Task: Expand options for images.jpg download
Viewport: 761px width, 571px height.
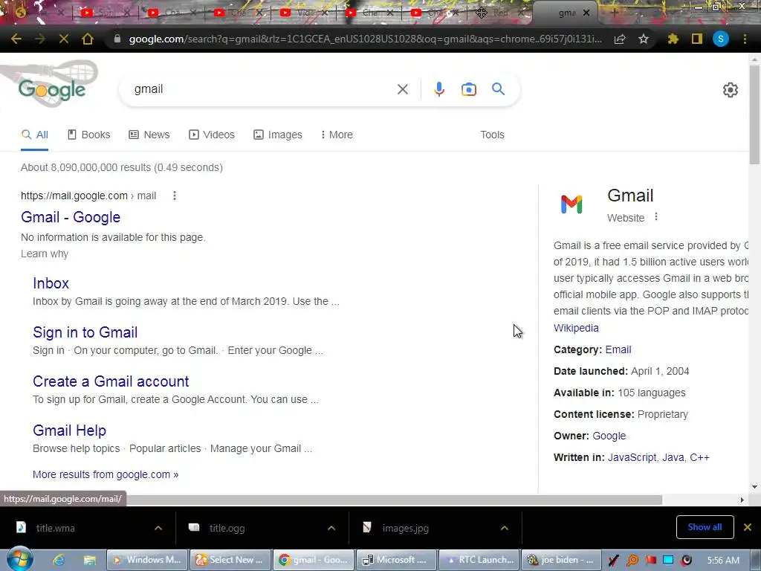Action: pos(505,528)
